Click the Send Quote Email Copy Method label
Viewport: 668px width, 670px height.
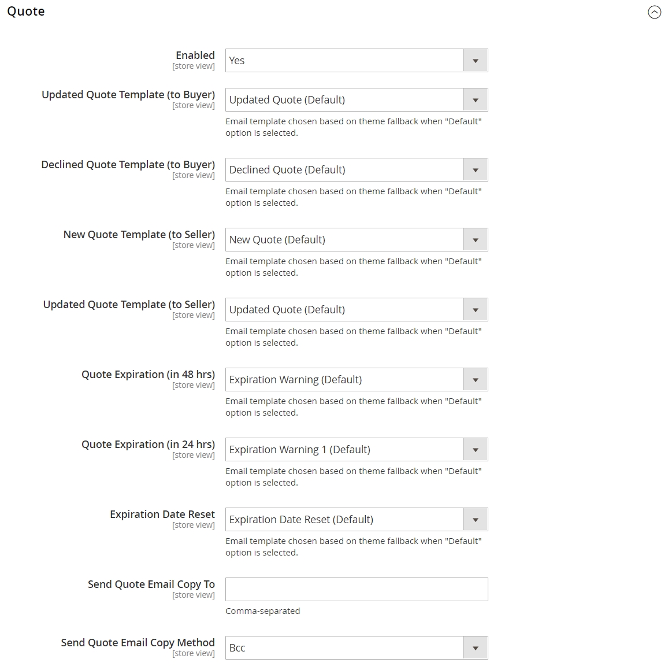point(138,643)
